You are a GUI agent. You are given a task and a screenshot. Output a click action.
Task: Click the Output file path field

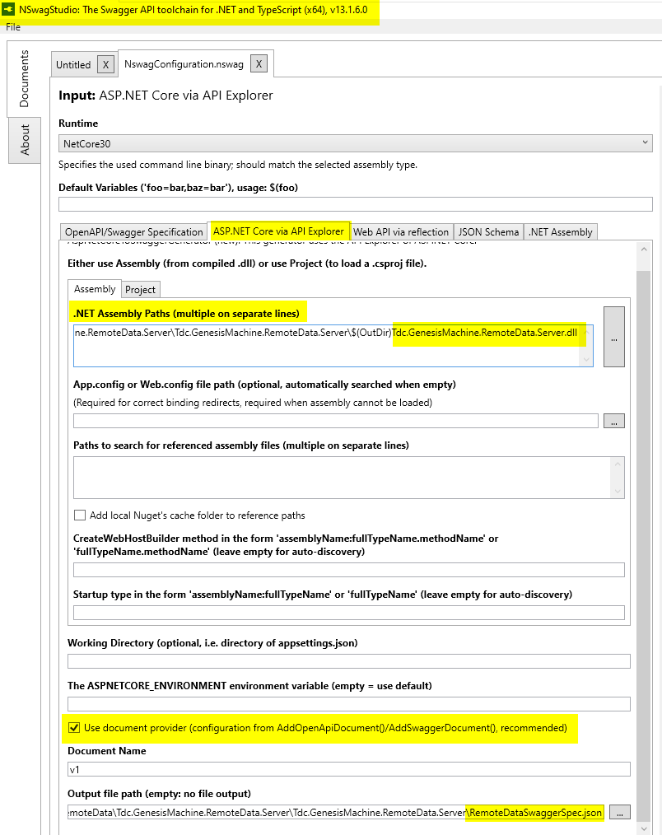336,812
